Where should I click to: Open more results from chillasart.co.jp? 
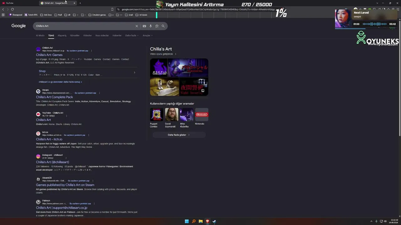click(x=60, y=82)
